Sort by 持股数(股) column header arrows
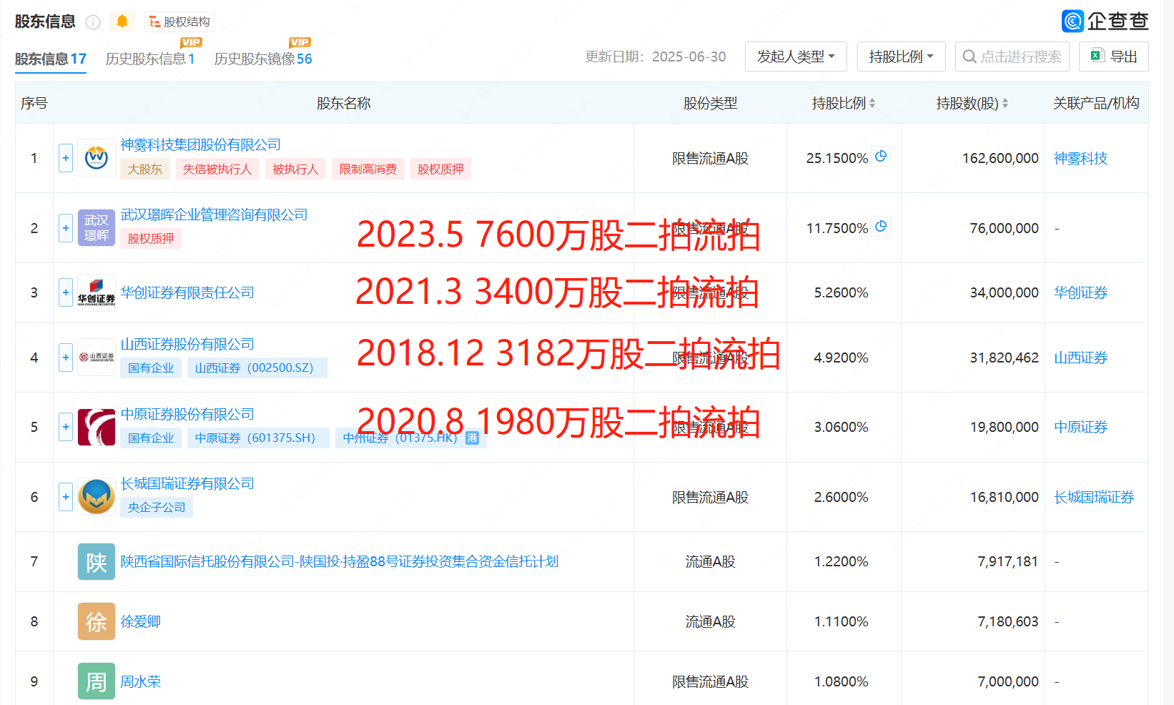The image size is (1174, 705). coord(1005,104)
